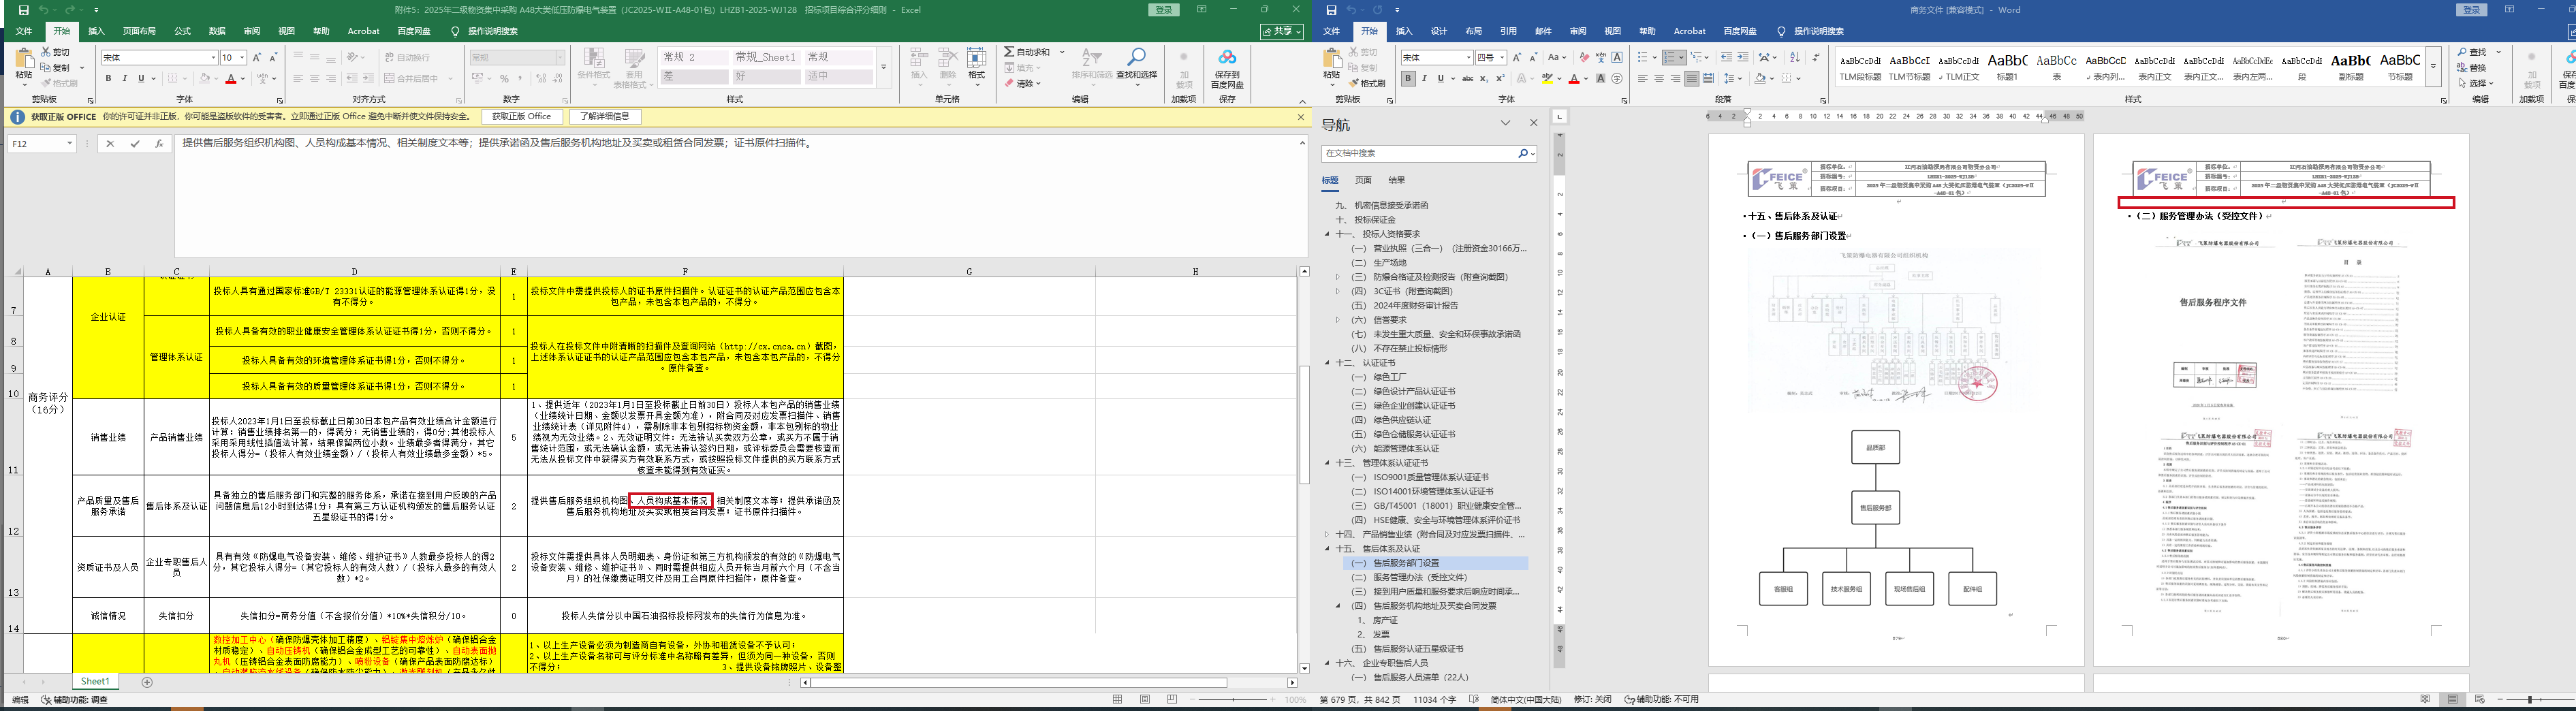Click the 了解详细信息 button
This screenshot has height=711, width=2576.
tap(605, 117)
